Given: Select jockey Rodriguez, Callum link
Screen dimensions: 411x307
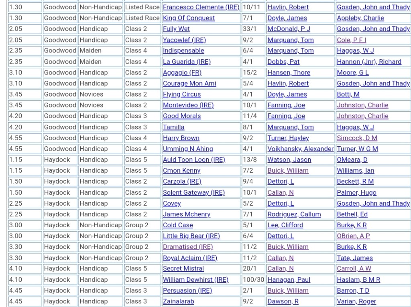Looking at the screenshot, I should 294,214.
